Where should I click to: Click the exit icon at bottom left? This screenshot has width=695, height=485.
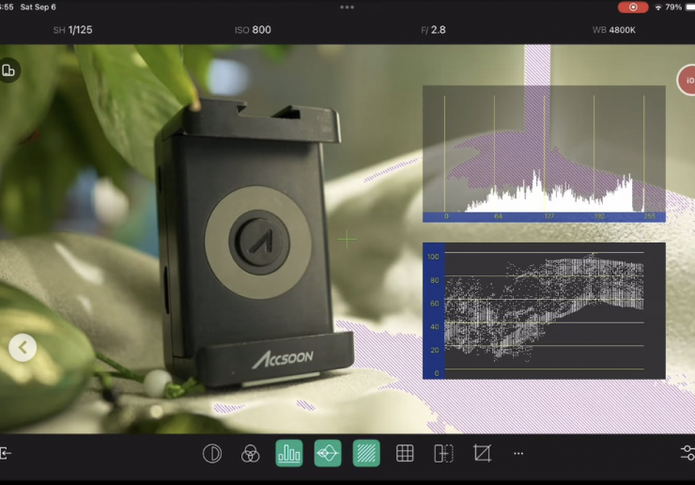click(x=6, y=453)
